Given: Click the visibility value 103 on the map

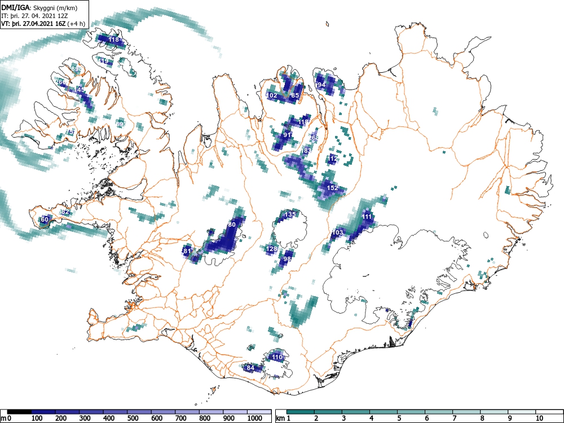Looking at the screenshot, I should pos(337,232).
